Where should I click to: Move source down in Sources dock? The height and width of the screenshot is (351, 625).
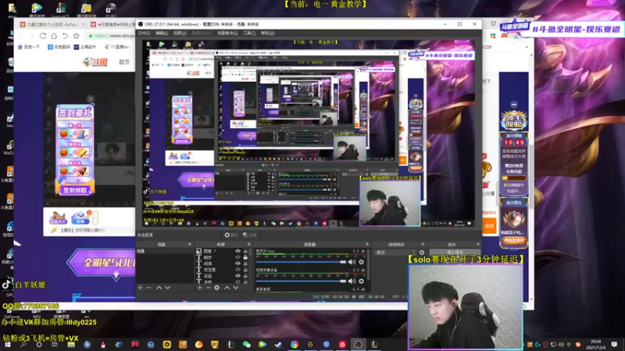click(236, 287)
